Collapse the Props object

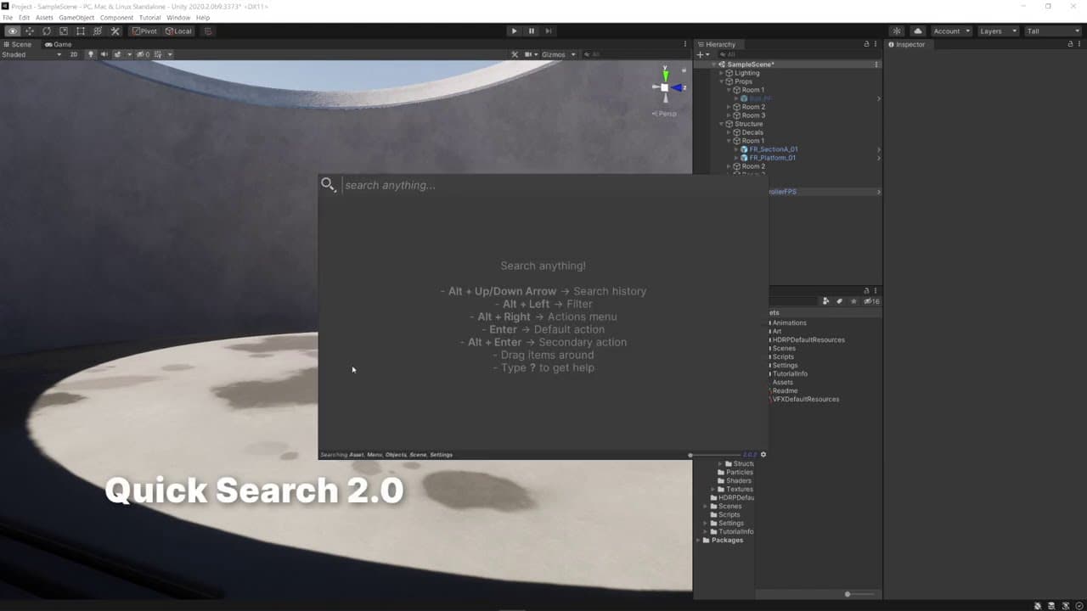point(722,81)
